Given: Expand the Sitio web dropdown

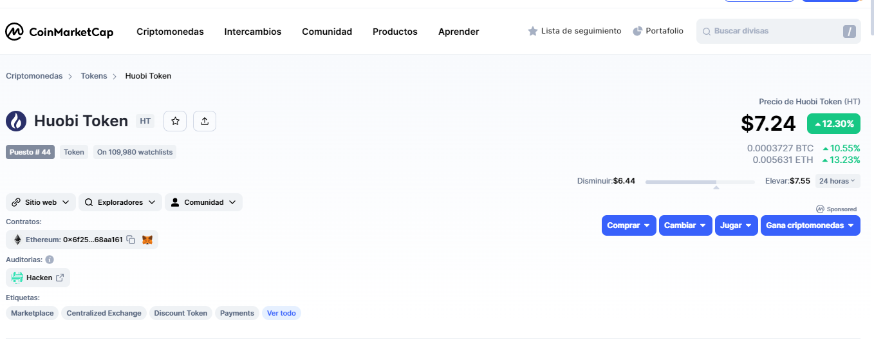Looking at the screenshot, I should [41, 202].
